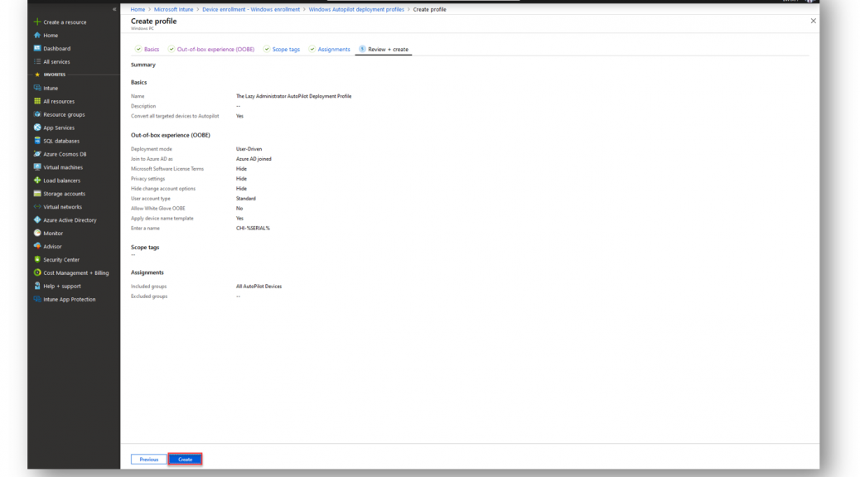The image size is (860, 477).
Task: Open Windows Autopilot deployment profiles breadcrumb
Action: [x=356, y=9]
